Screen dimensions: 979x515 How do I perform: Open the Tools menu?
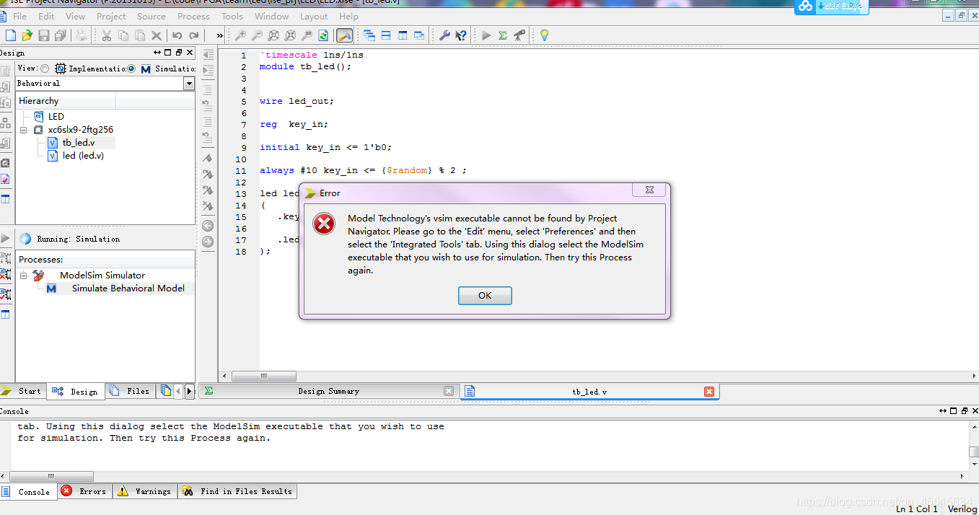click(x=232, y=16)
